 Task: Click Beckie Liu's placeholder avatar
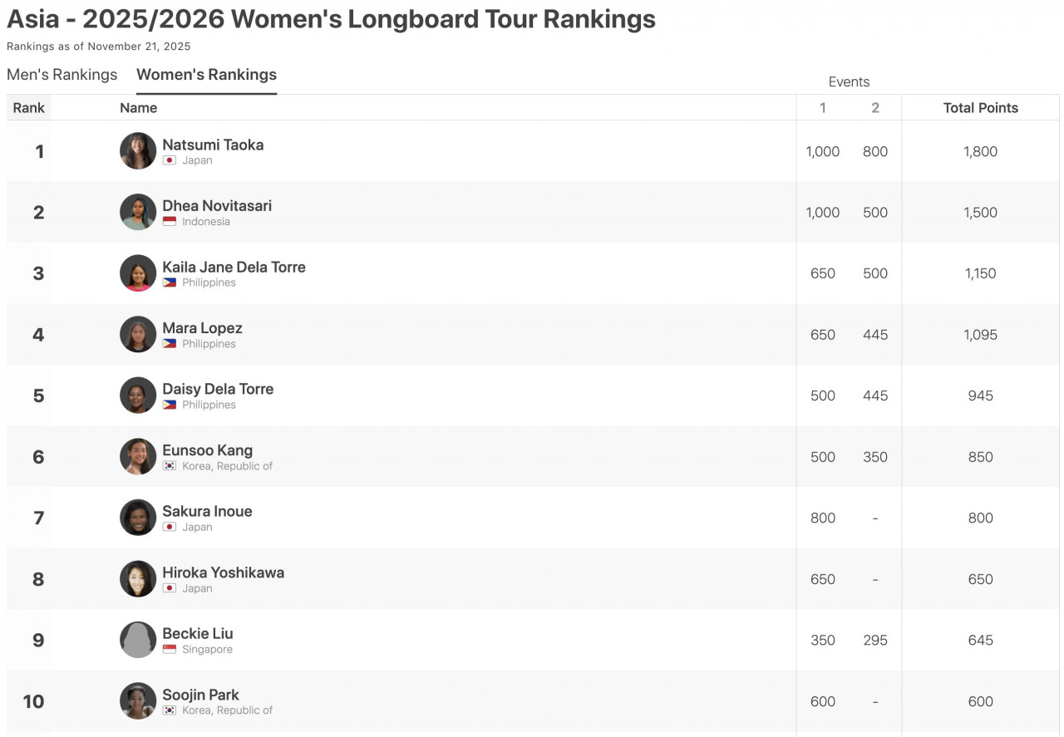pos(138,640)
